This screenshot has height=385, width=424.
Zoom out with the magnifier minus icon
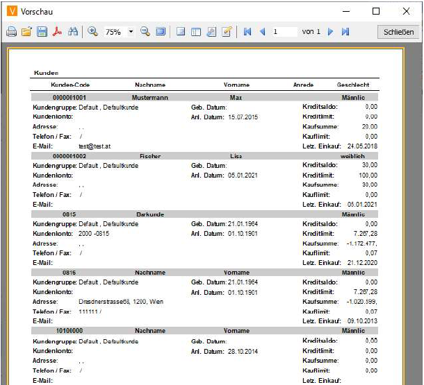(x=145, y=32)
